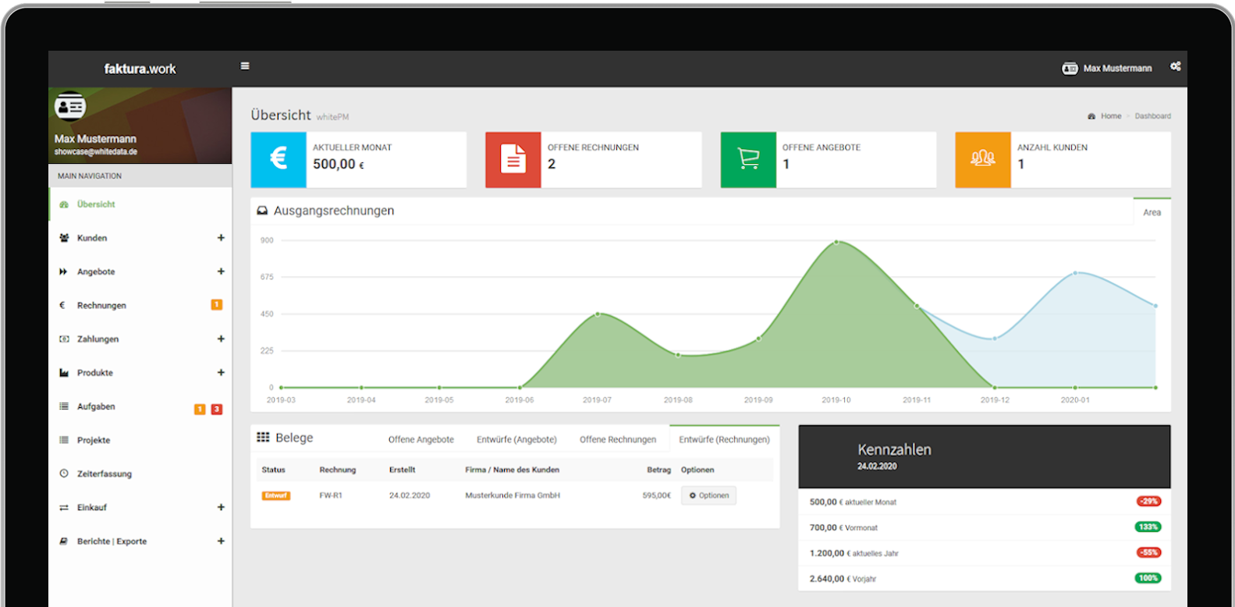Click invoice number FW-R1
The width and height of the screenshot is (1235, 607).
point(331,495)
